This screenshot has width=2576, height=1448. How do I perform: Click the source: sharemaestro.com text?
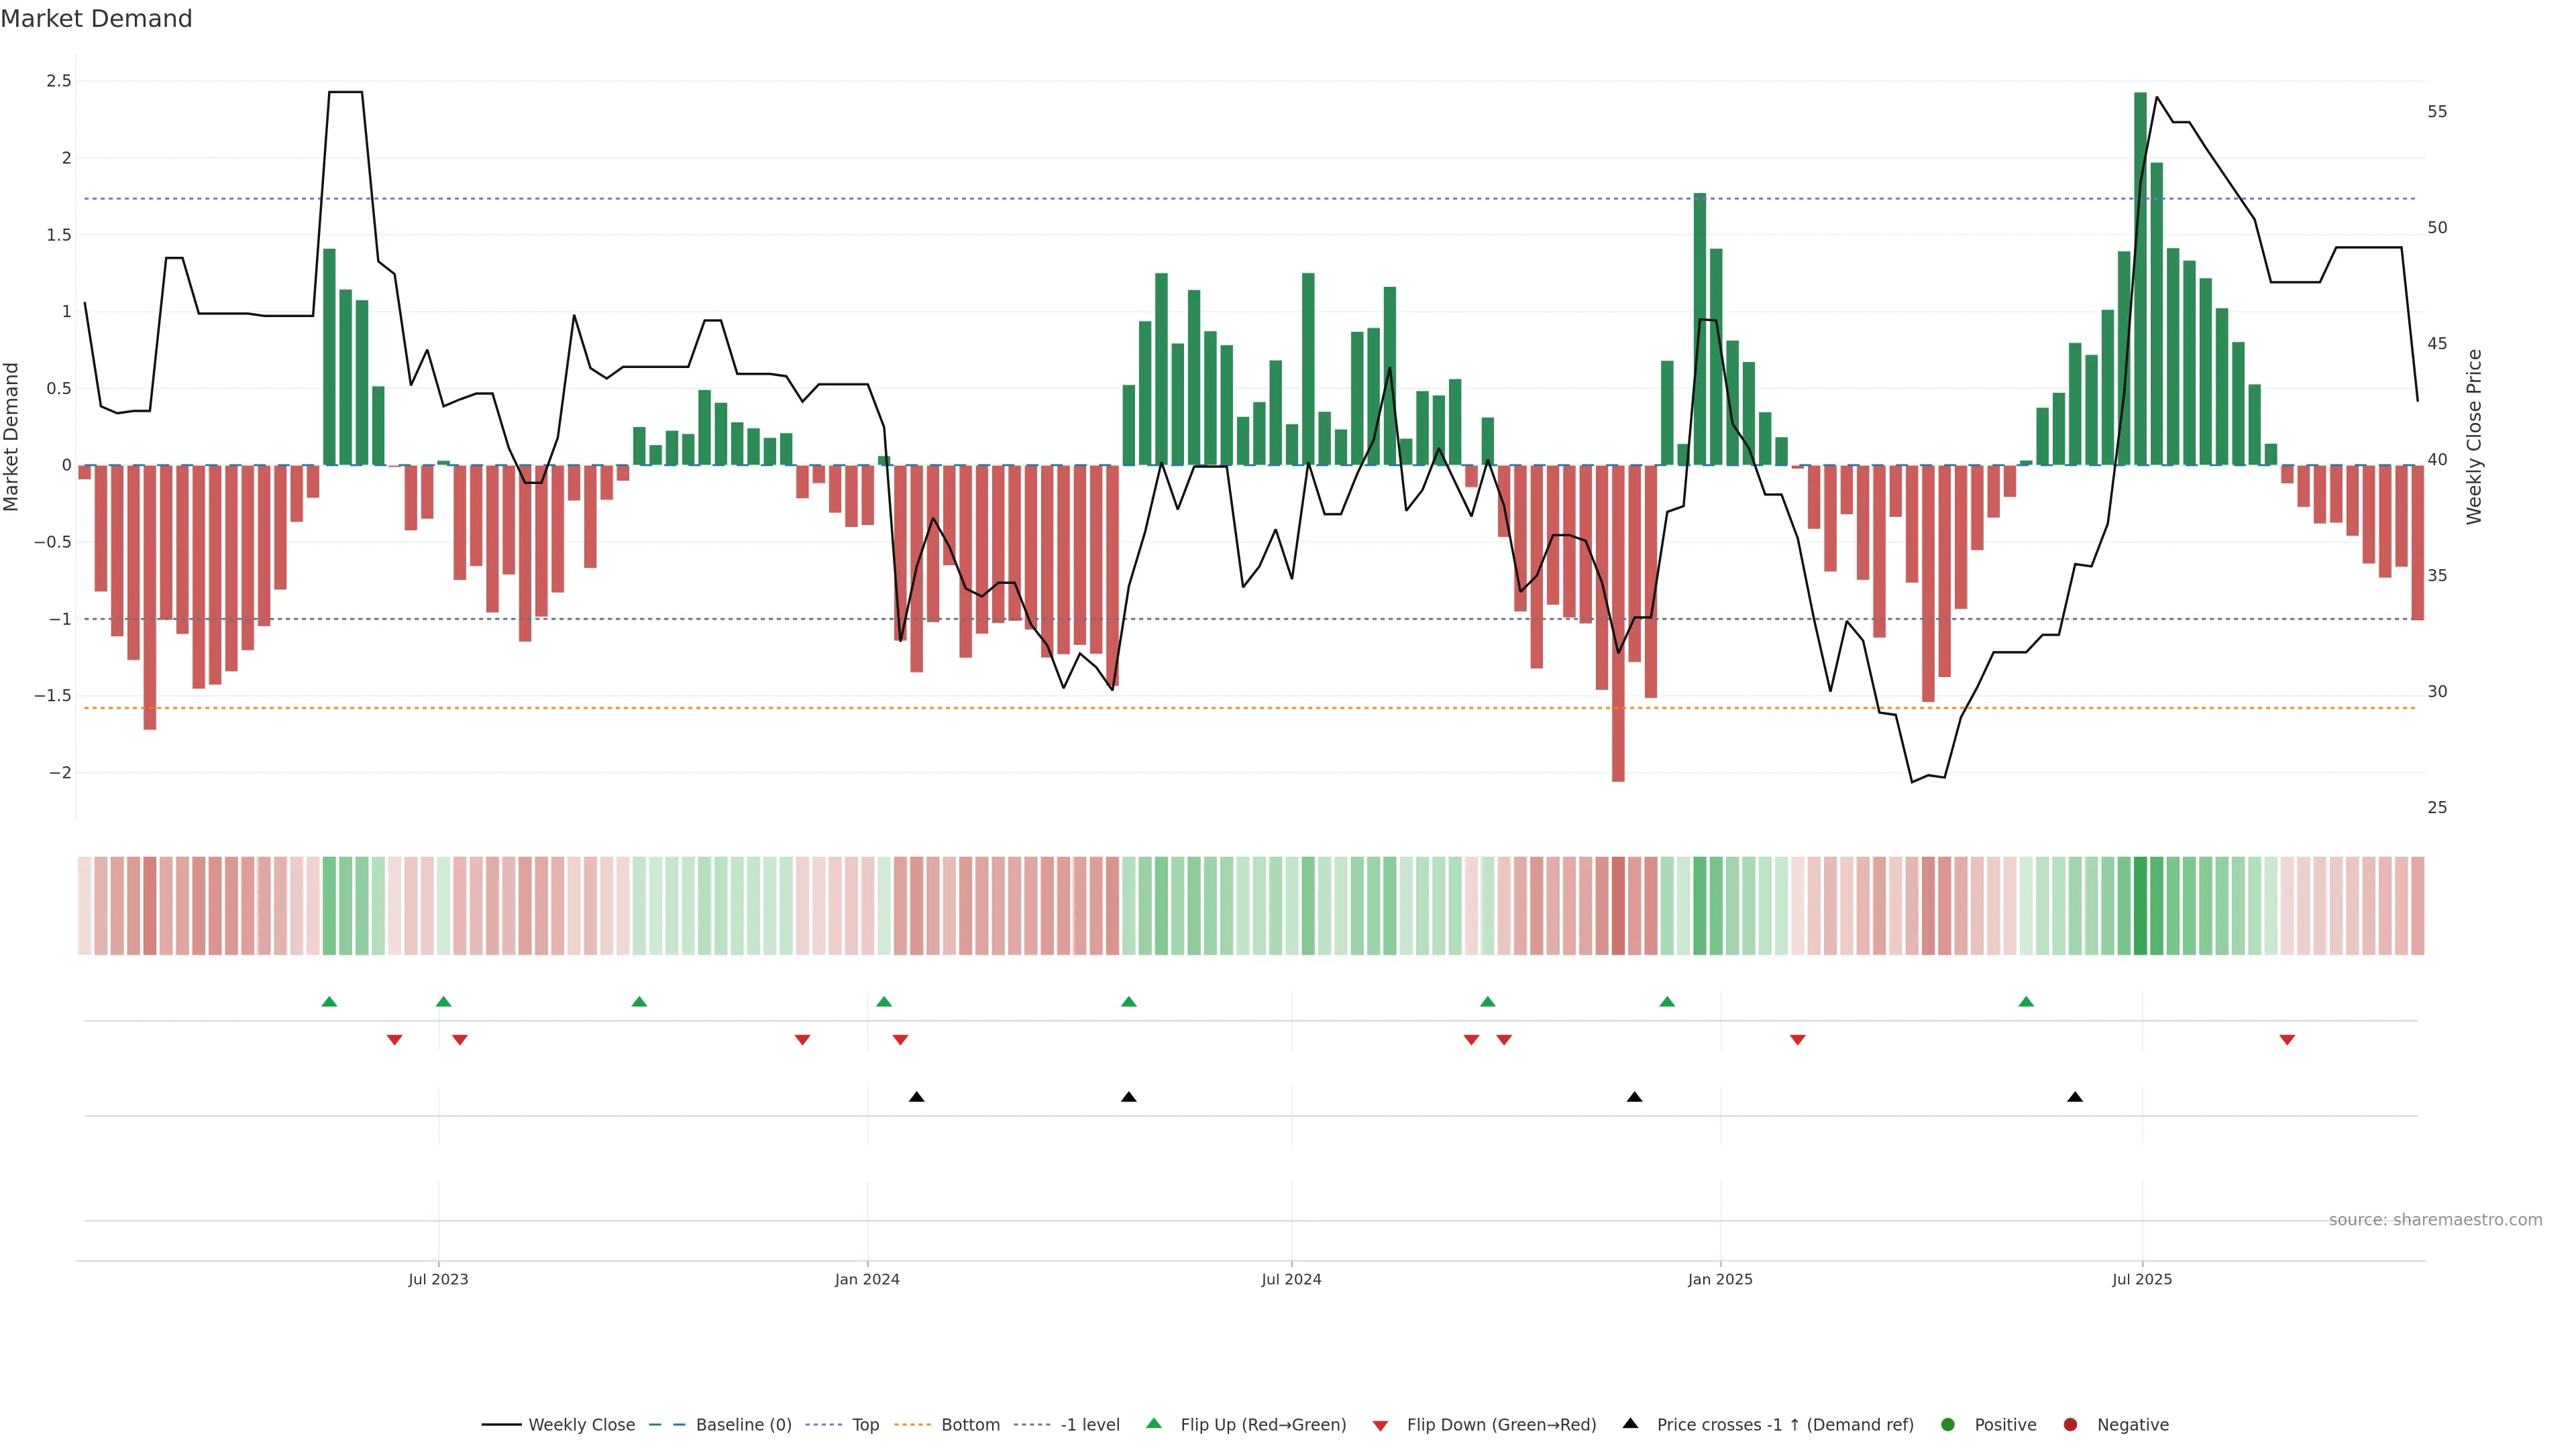2435,1220
